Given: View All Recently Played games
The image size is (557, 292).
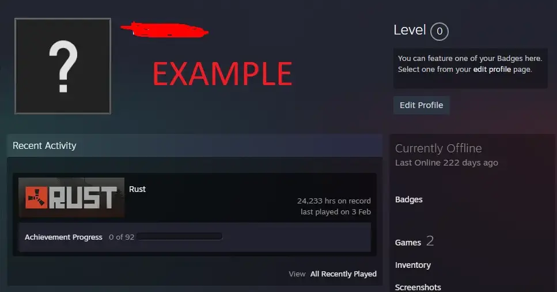Looking at the screenshot, I should click(343, 274).
